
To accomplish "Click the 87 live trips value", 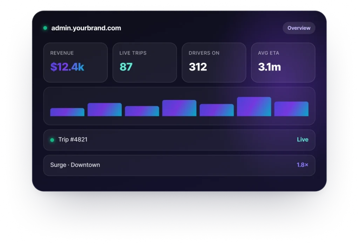I will point(126,67).
